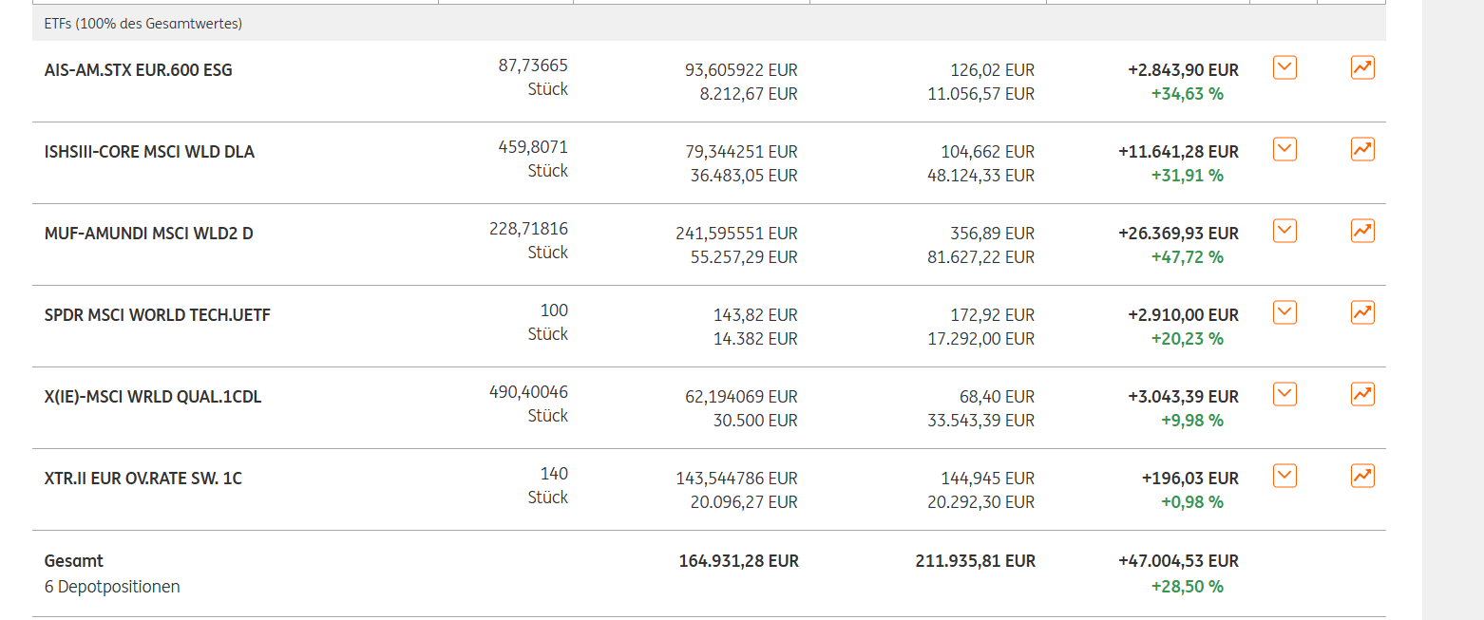Open chart icon for X(IE)-MSCI WRLD QUAL.1CDL
The width and height of the screenshot is (1484, 620).
coord(1362,394)
